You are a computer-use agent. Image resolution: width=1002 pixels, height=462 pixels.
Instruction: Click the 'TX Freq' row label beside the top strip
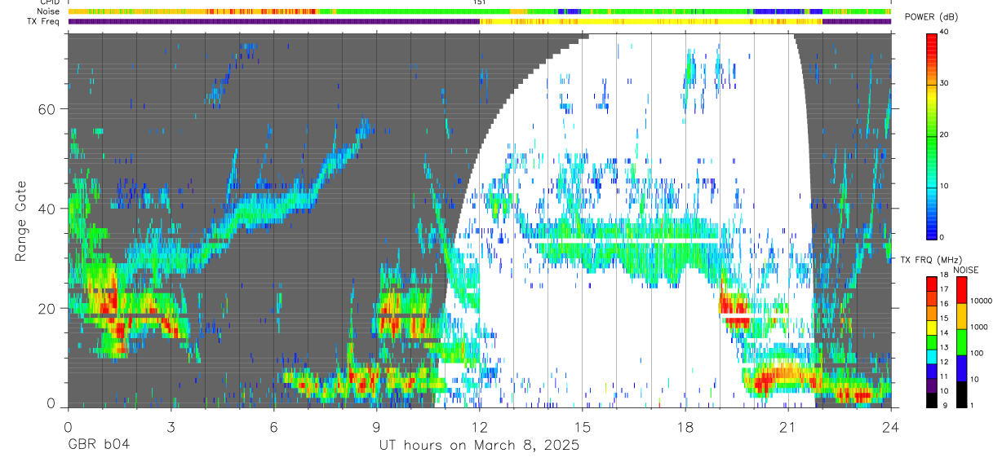click(45, 21)
